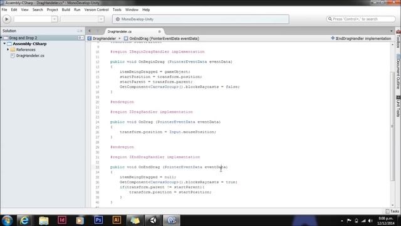Click the network signal tray icon
The image size is (401, 226).
[363, 220]
